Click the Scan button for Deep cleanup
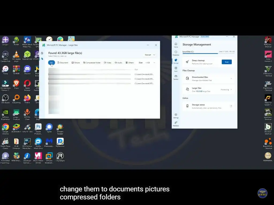 227,62
